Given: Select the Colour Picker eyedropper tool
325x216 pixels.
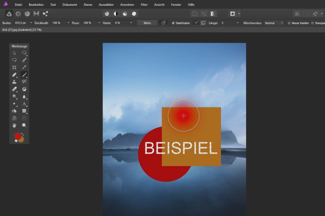Looking at the screenshot, I should (24, 67).
